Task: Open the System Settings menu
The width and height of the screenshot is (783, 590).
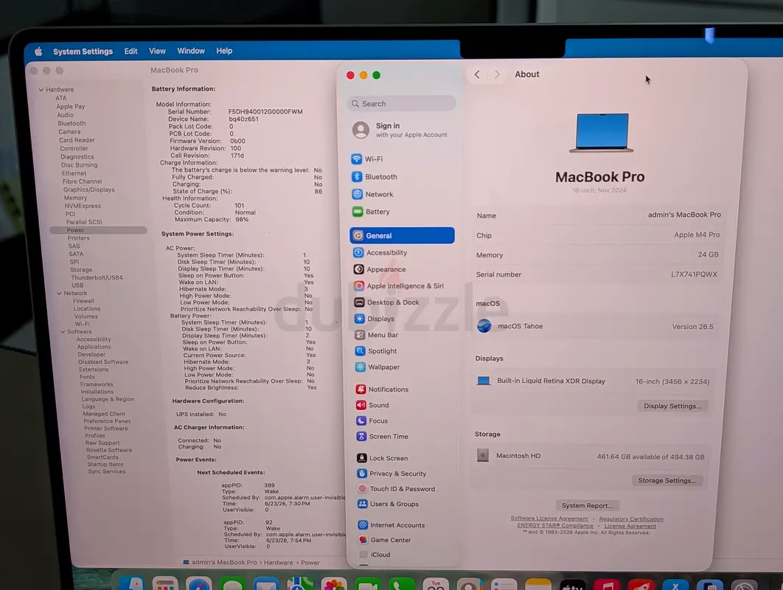Action: point(83,52)
